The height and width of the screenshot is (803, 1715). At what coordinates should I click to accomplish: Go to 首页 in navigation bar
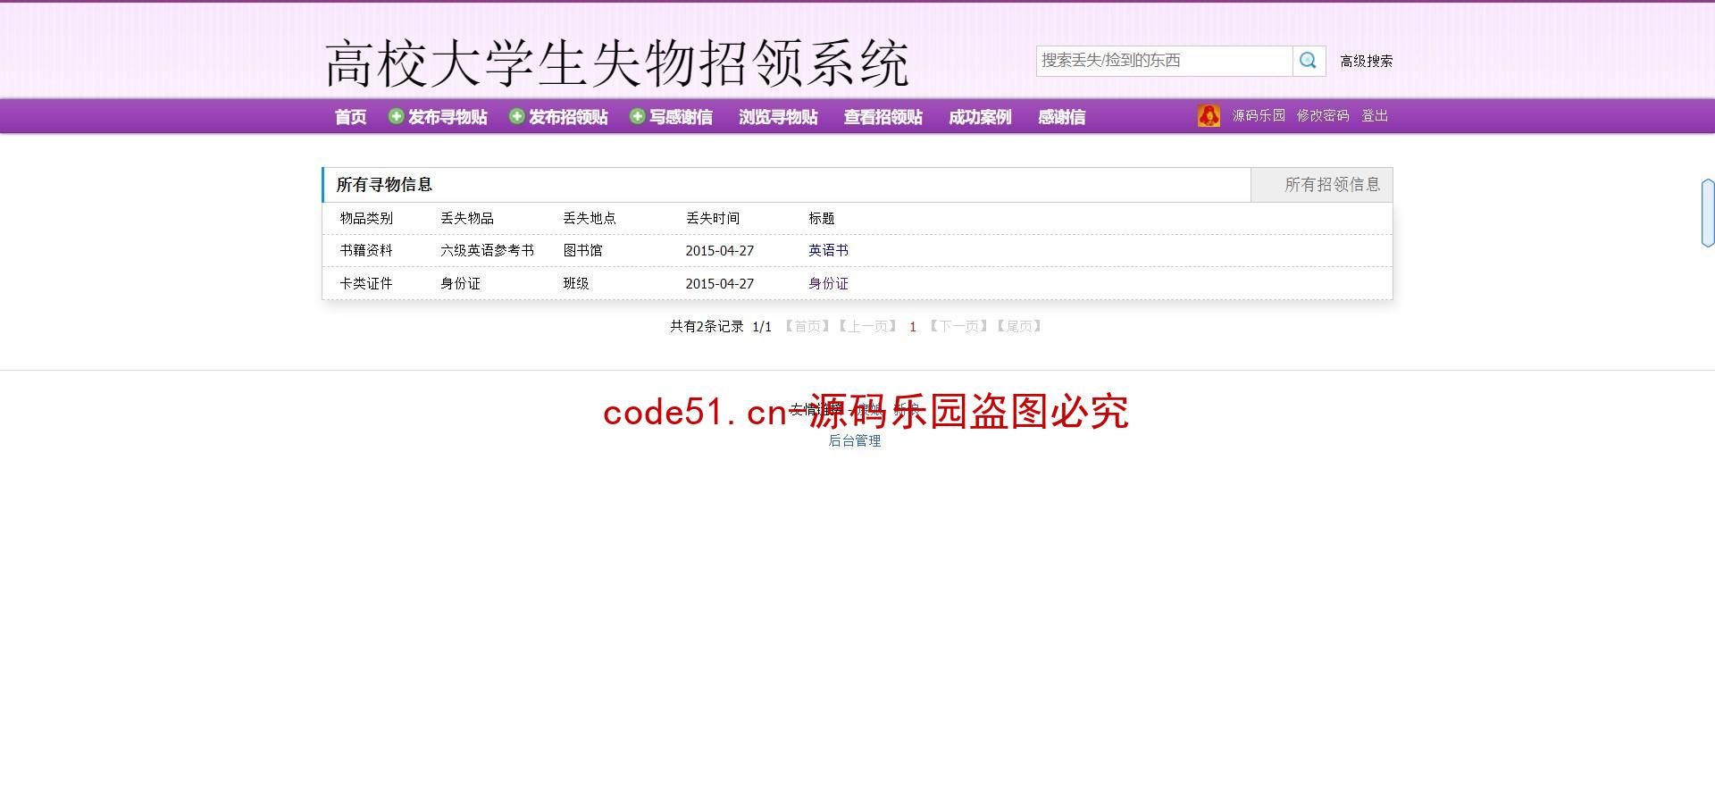(350, 117)
